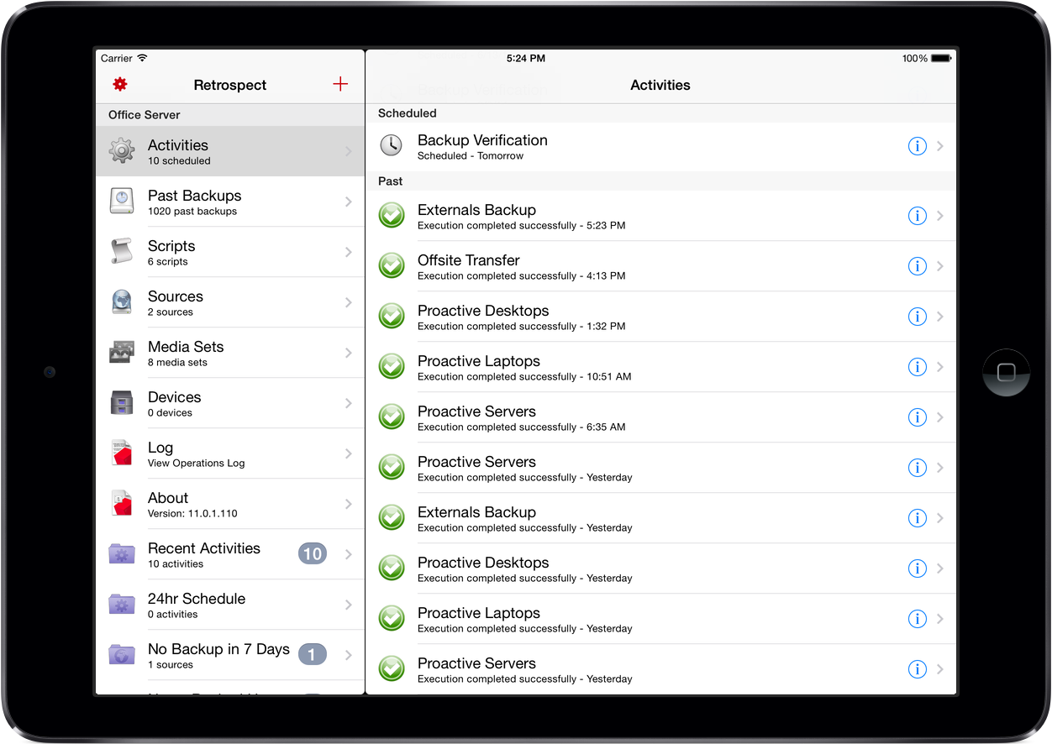Open the About entry, version 11.0.1.110
Screen dimensions: 1052x744
[x=230, y=504]
